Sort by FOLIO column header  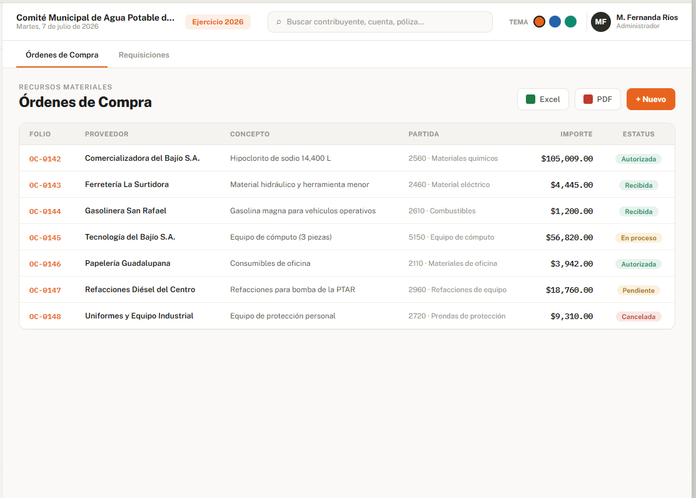[x=40, y=134]
